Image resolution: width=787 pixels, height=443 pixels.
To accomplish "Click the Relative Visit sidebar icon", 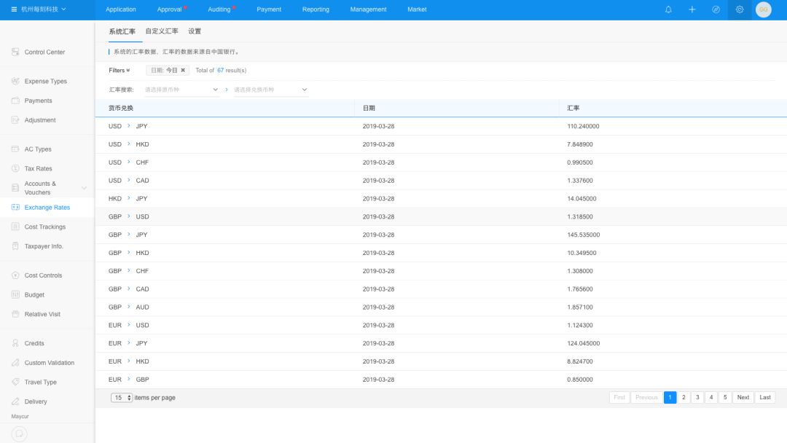I will [15, 314].
